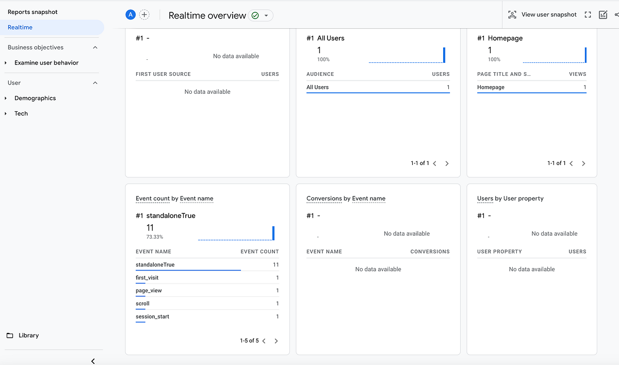Viewport: 619px width, 365px height.
Task: Collapse the left navigation panel with bottom arrow
Action: (93, 361)
